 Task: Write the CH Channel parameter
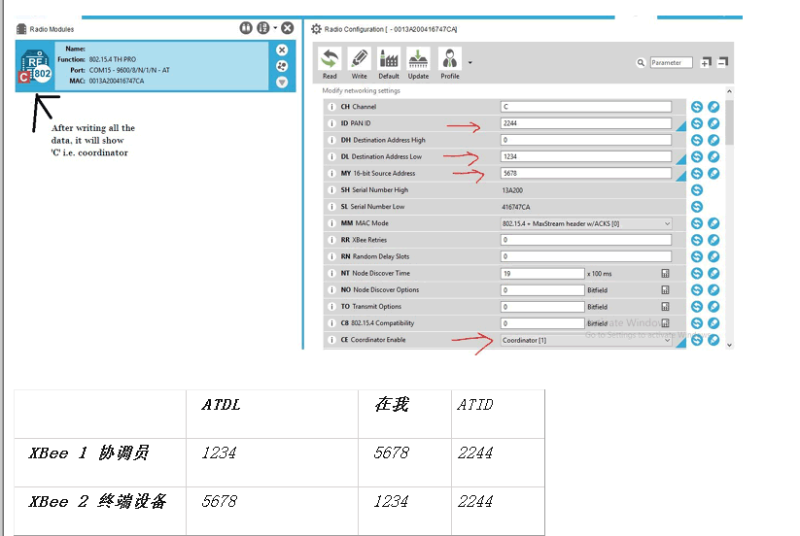[713, 107]
